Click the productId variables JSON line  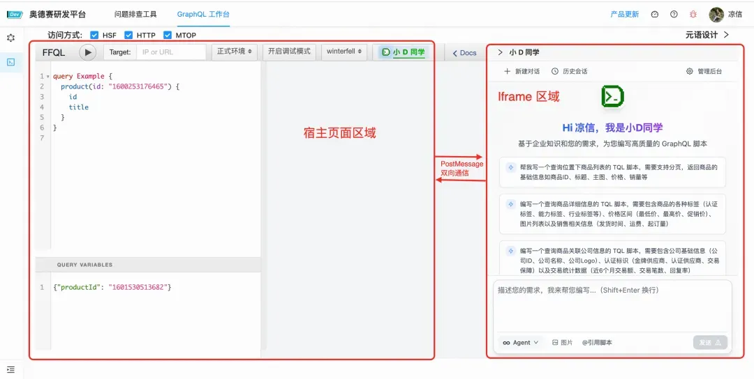point(112,287)
